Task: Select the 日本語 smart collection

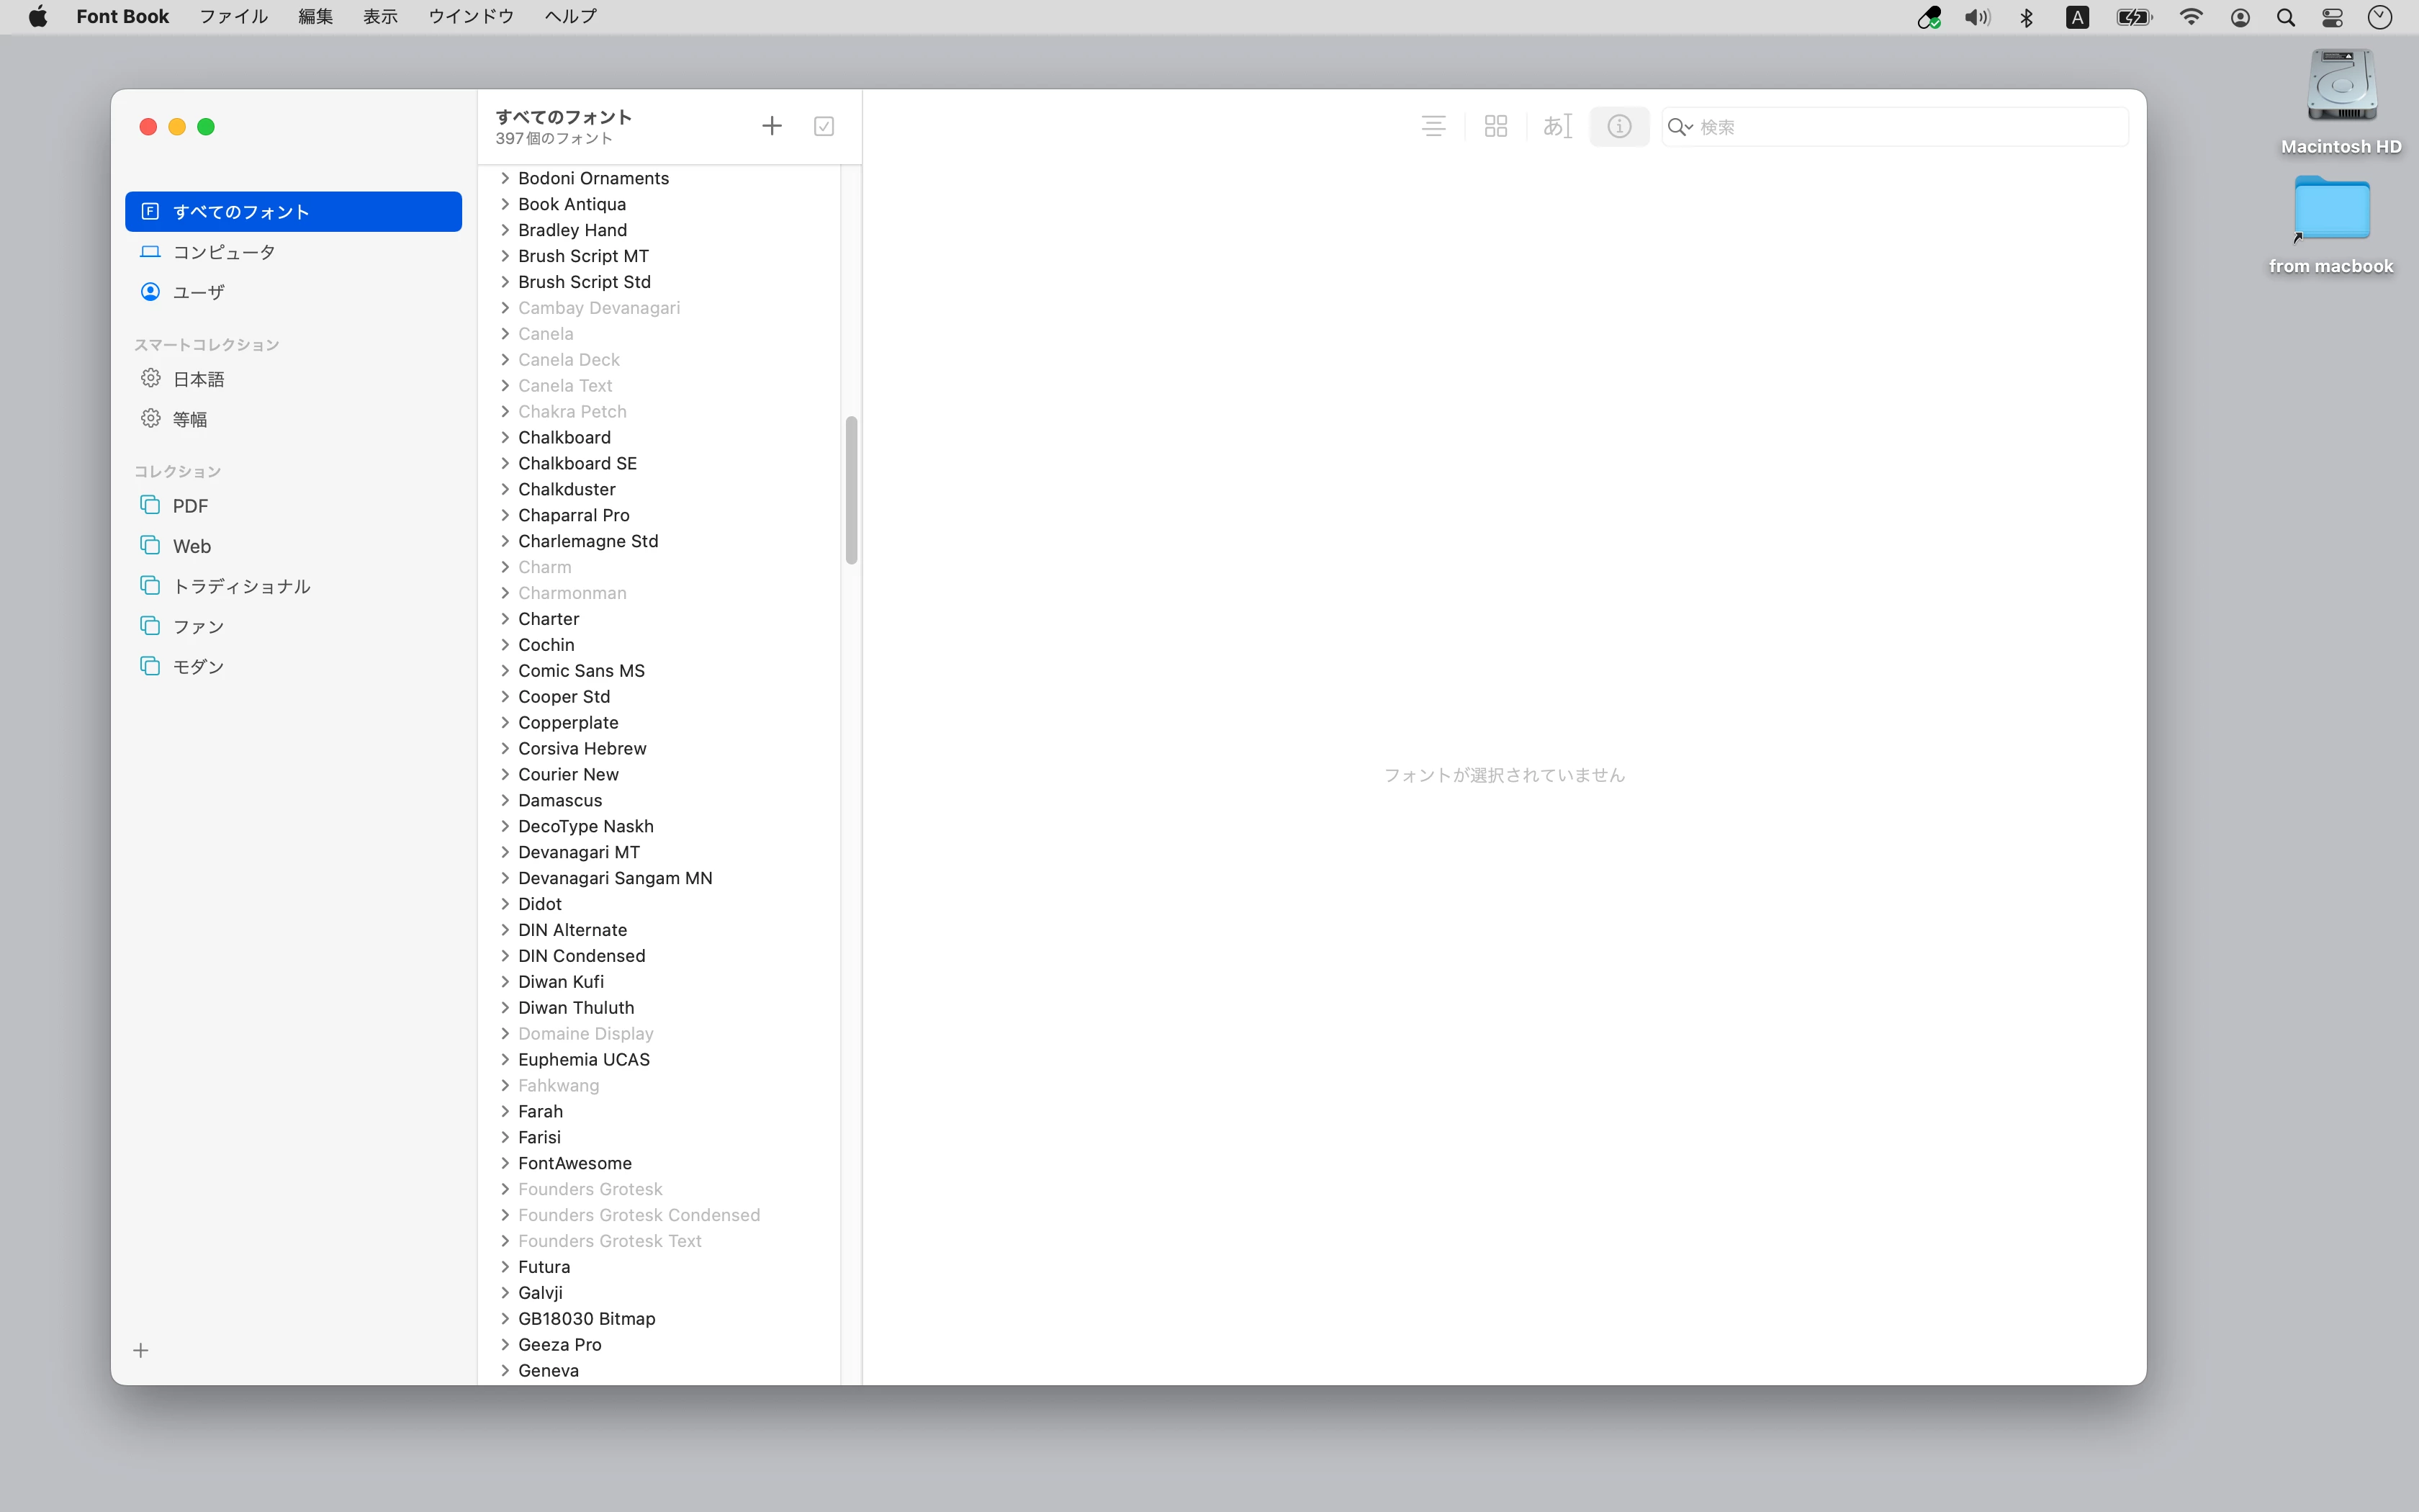Action: point(199,379)
